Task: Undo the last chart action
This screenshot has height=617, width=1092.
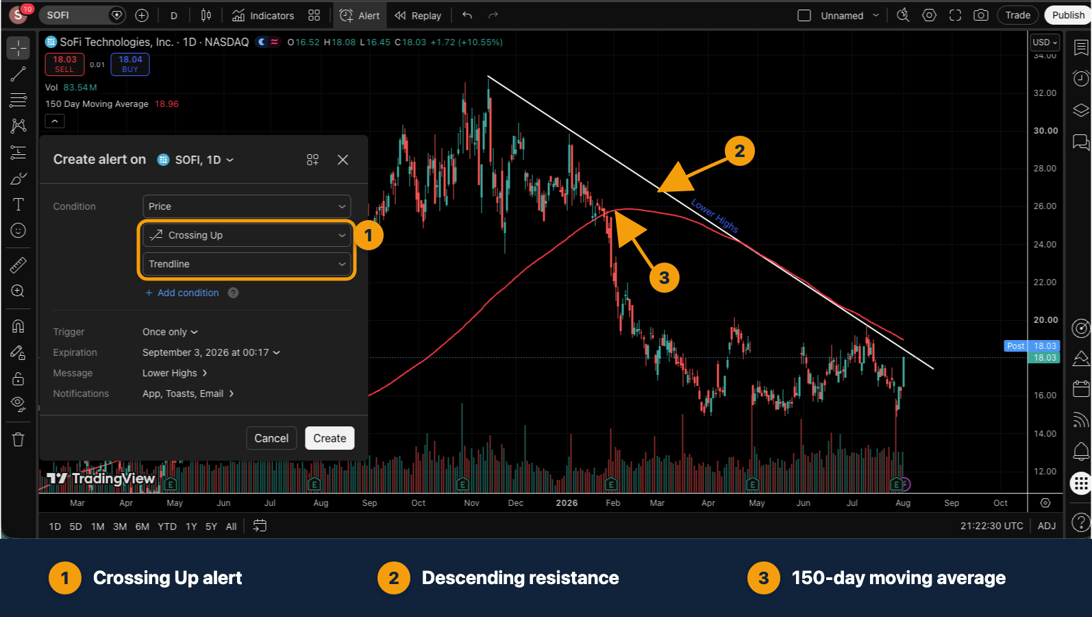Action: click(467, 15)
